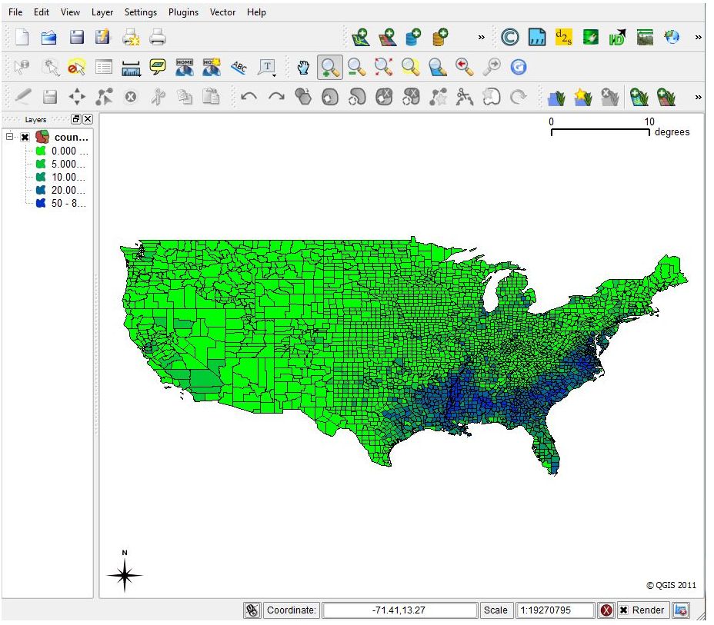Screen dimensions: 714x625
Task: Open the Edit menu
Action: [42, 12]
